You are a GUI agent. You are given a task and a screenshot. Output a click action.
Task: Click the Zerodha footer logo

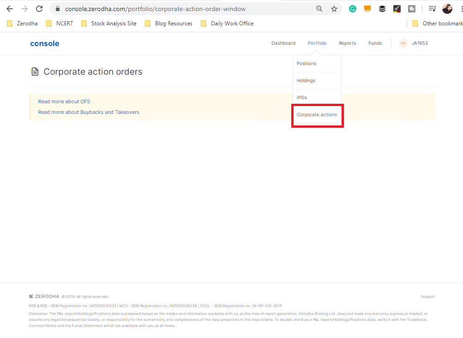(x=44, y=296)
